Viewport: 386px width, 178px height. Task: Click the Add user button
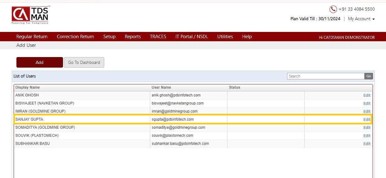[40, 62]
